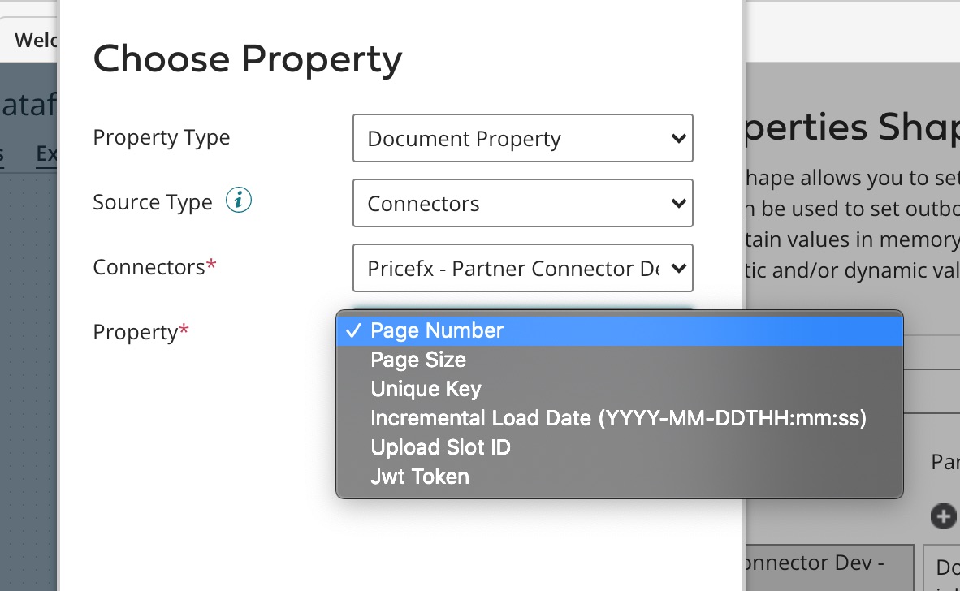Click the Source Type dropdown chevron

(x=679, y=203)
